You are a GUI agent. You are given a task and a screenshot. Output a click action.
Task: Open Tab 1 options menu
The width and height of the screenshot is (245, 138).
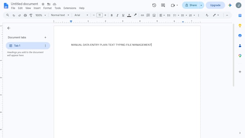tap(45, 46)
